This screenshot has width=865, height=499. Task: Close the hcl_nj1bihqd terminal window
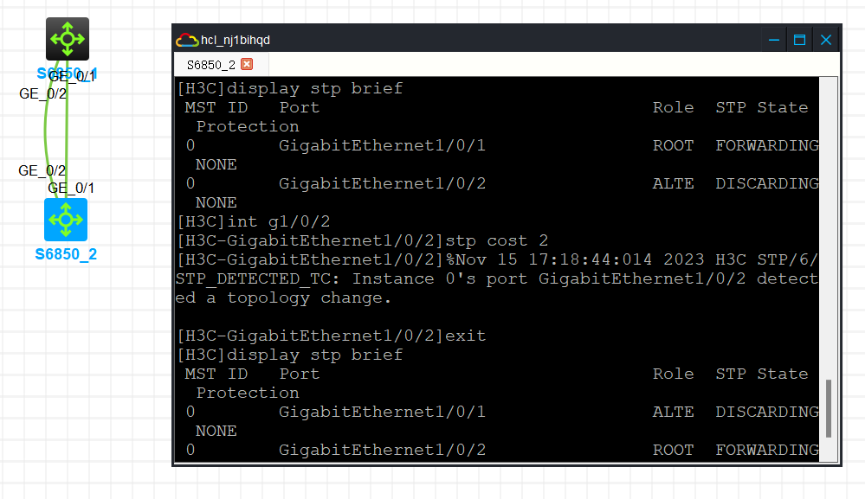826,40
